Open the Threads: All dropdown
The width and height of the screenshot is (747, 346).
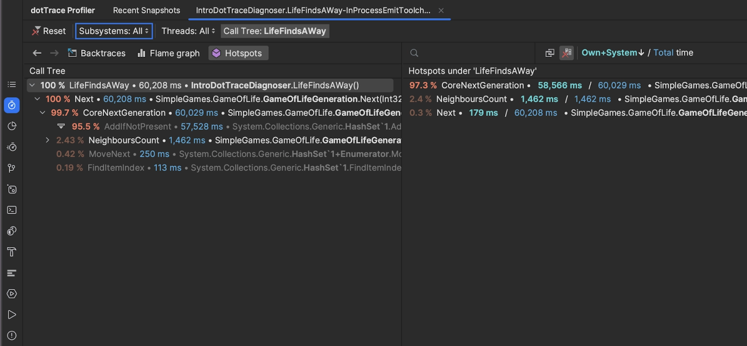[188, 31]
